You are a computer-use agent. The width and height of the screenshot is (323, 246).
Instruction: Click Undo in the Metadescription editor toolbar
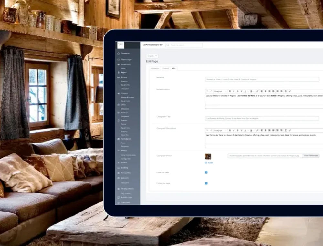tap(207, 91)
